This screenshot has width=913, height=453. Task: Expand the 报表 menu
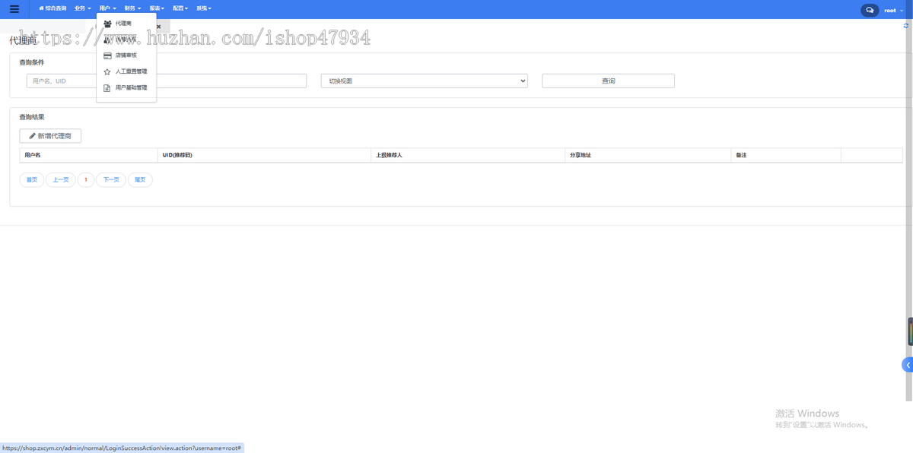pyautogui.click(x=157, y=8)
